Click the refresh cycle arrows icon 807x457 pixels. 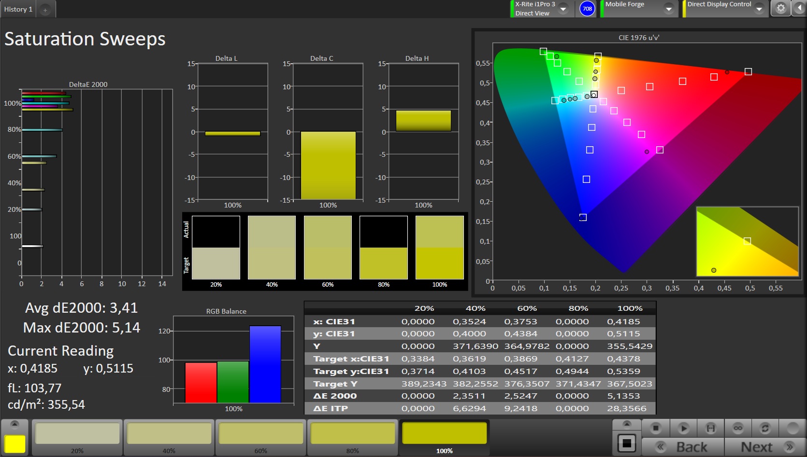[765, 428]
